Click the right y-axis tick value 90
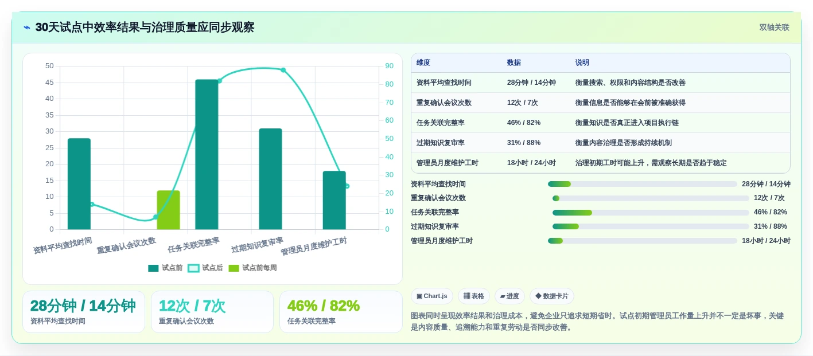 point(389,66)
